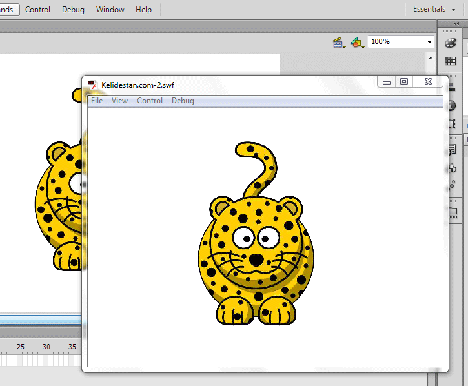This screenshot has width=468, height=386.
Task: Open the Components panel icon
Action: [x=453, y=168]
